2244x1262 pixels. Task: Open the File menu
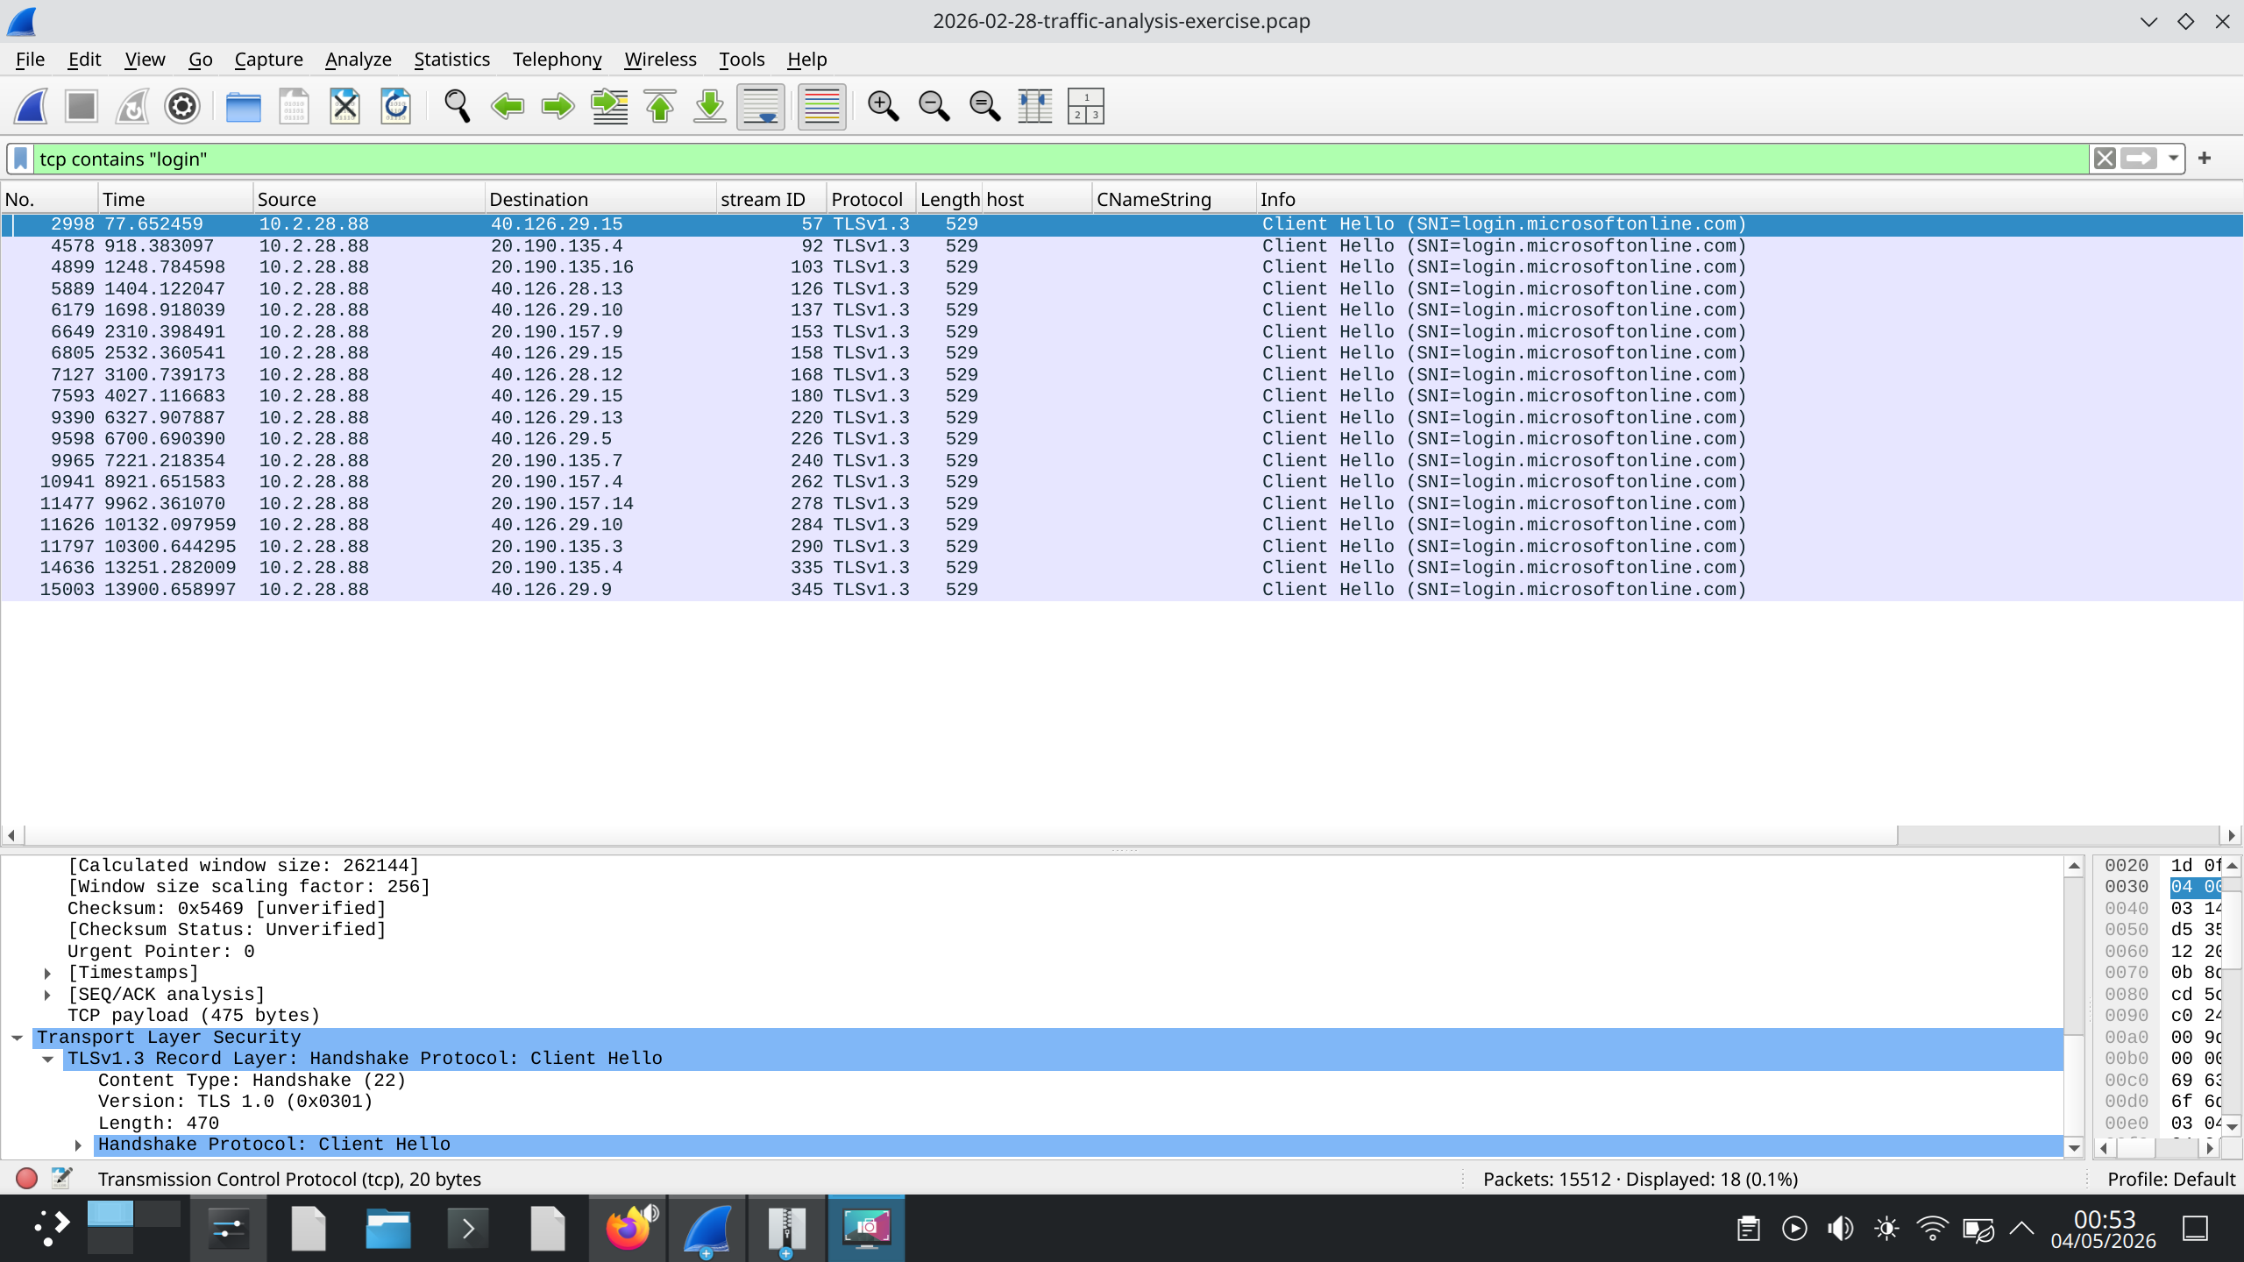point(30,59)
